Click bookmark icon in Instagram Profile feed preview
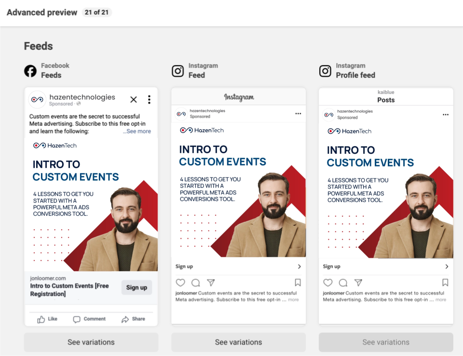 pyautogui.click(x=445, y=283)
